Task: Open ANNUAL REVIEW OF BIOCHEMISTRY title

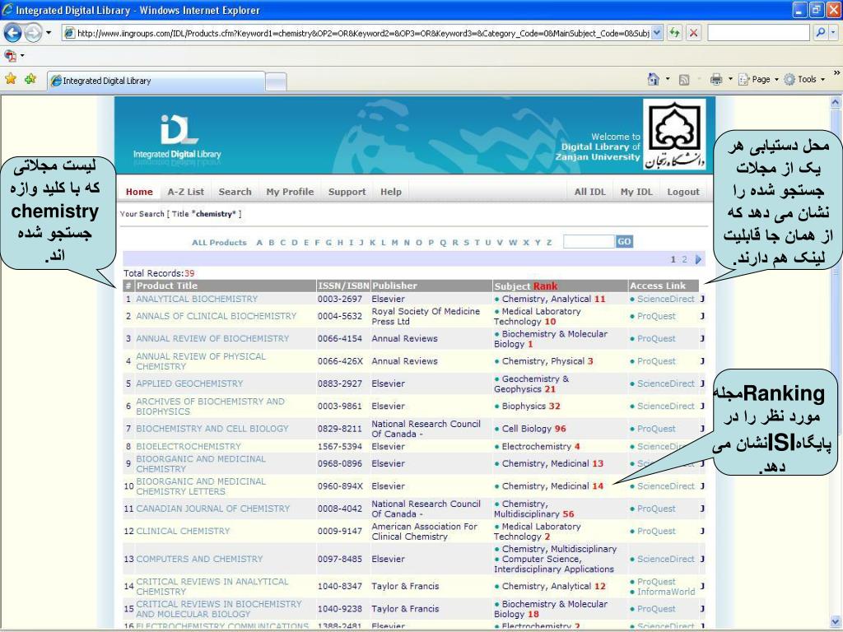Action: (212, 338)
